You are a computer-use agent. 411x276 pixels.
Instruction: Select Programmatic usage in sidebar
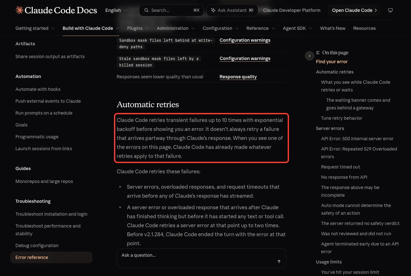point(37,137)
